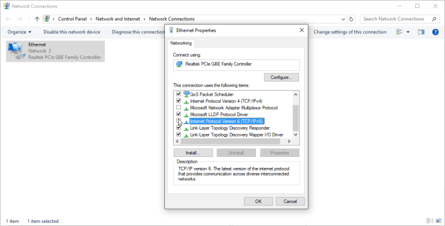Toggle the preview pane icon
This screenshot has height=226, width=445.
[x=421, y=32]
